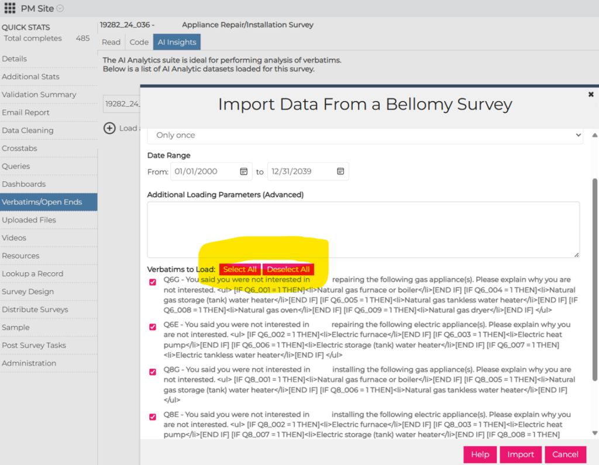
Task: Open Help for the import dialog
Action: click(x=480, y=454)
